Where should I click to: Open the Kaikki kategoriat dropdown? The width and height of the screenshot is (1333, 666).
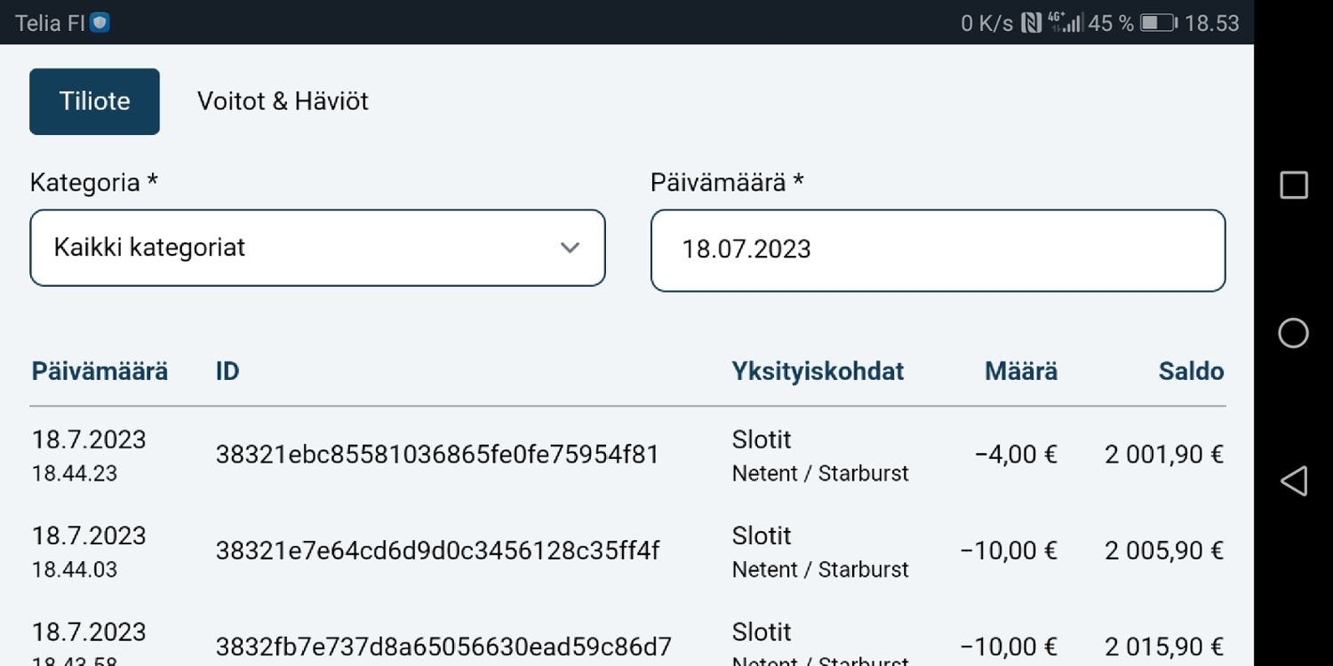click(x=317, y=248)
